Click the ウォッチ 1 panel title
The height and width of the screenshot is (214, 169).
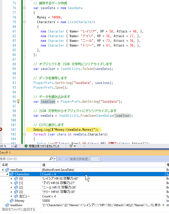pos(5,153)
